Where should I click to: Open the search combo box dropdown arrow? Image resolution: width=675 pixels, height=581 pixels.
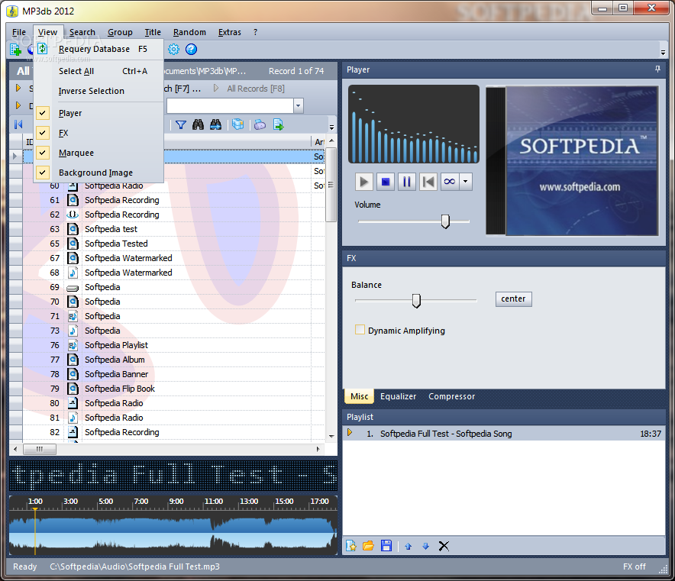point(299,105)
